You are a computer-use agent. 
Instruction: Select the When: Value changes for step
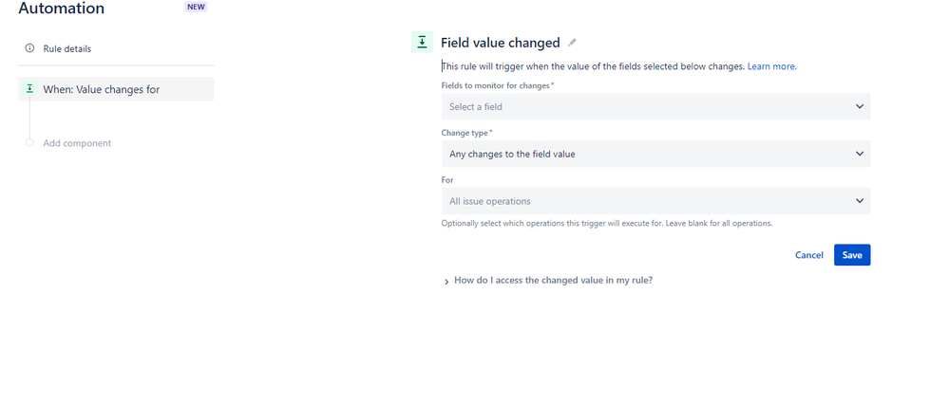(116, 89)
